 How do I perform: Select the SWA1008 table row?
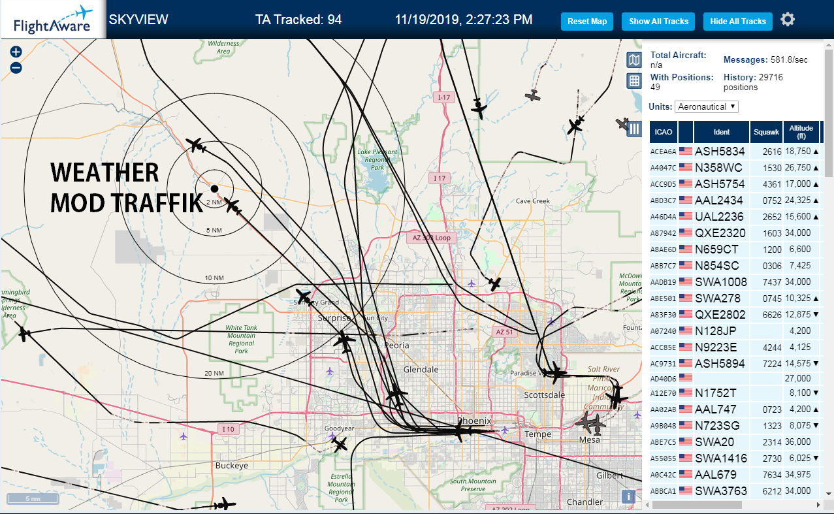pos(735,281)
